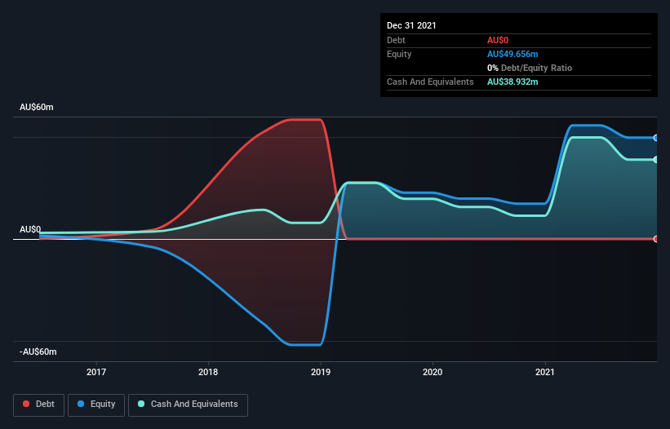Click the 0% Debt/Equity Ratio text

pos(530,68)
